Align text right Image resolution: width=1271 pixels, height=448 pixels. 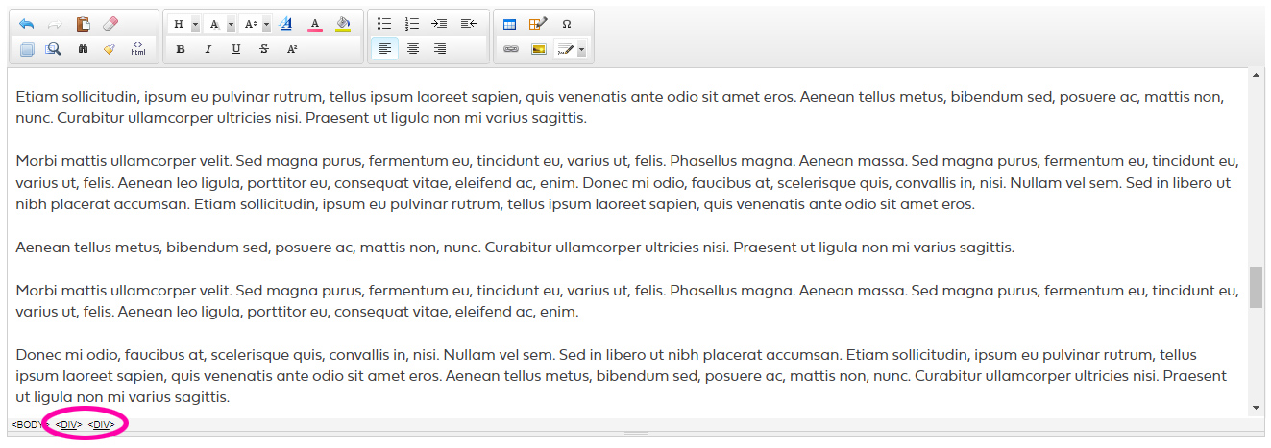click(440, 49)
